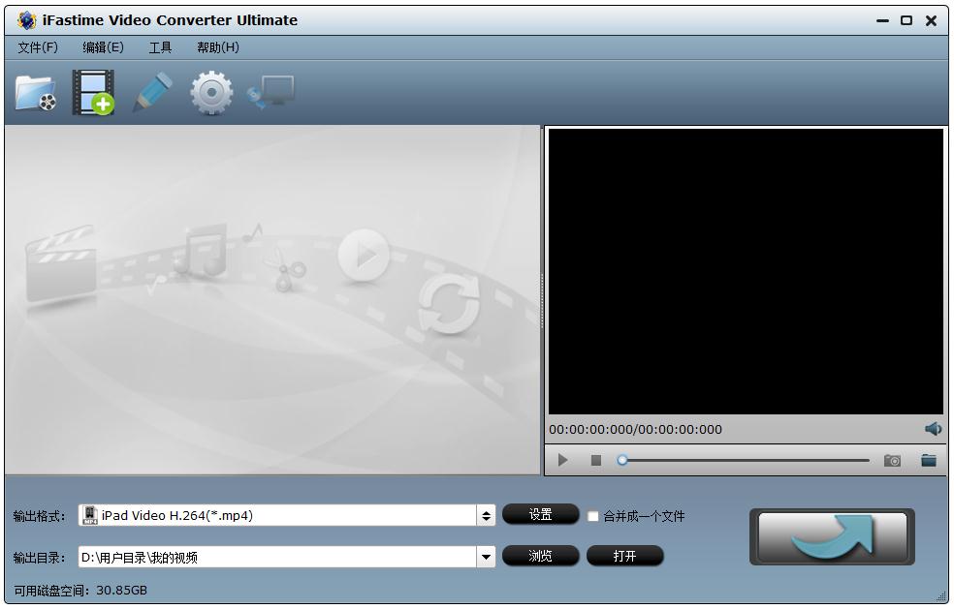Mute the preview speaker volume
The height and width of the screenshot is (609, 954).
(933, 429)
